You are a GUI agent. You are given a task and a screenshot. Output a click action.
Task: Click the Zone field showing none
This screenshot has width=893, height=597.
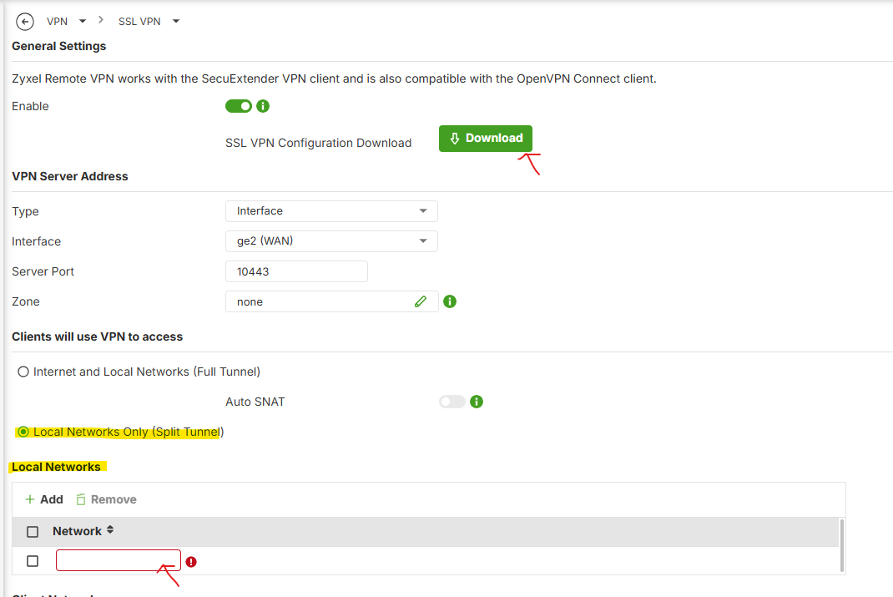[x=331, y=301]
